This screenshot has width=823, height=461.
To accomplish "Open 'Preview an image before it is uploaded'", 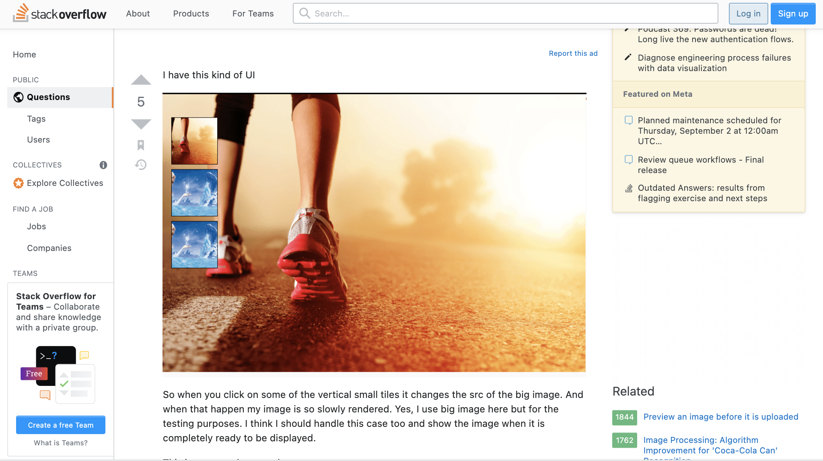I will point(720,417).
